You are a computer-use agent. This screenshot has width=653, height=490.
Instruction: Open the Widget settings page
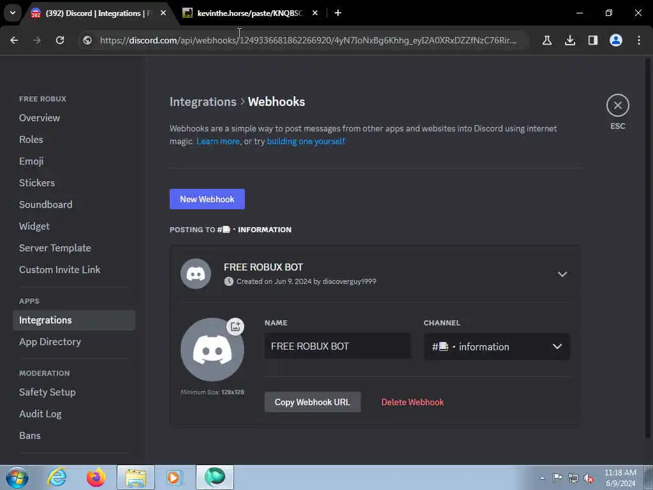(x=34, y=226)
